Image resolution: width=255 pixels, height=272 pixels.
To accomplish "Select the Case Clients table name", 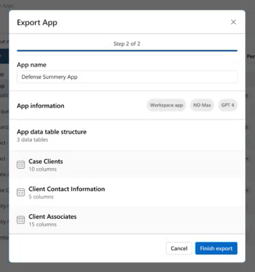I will (x=46, y=161).
